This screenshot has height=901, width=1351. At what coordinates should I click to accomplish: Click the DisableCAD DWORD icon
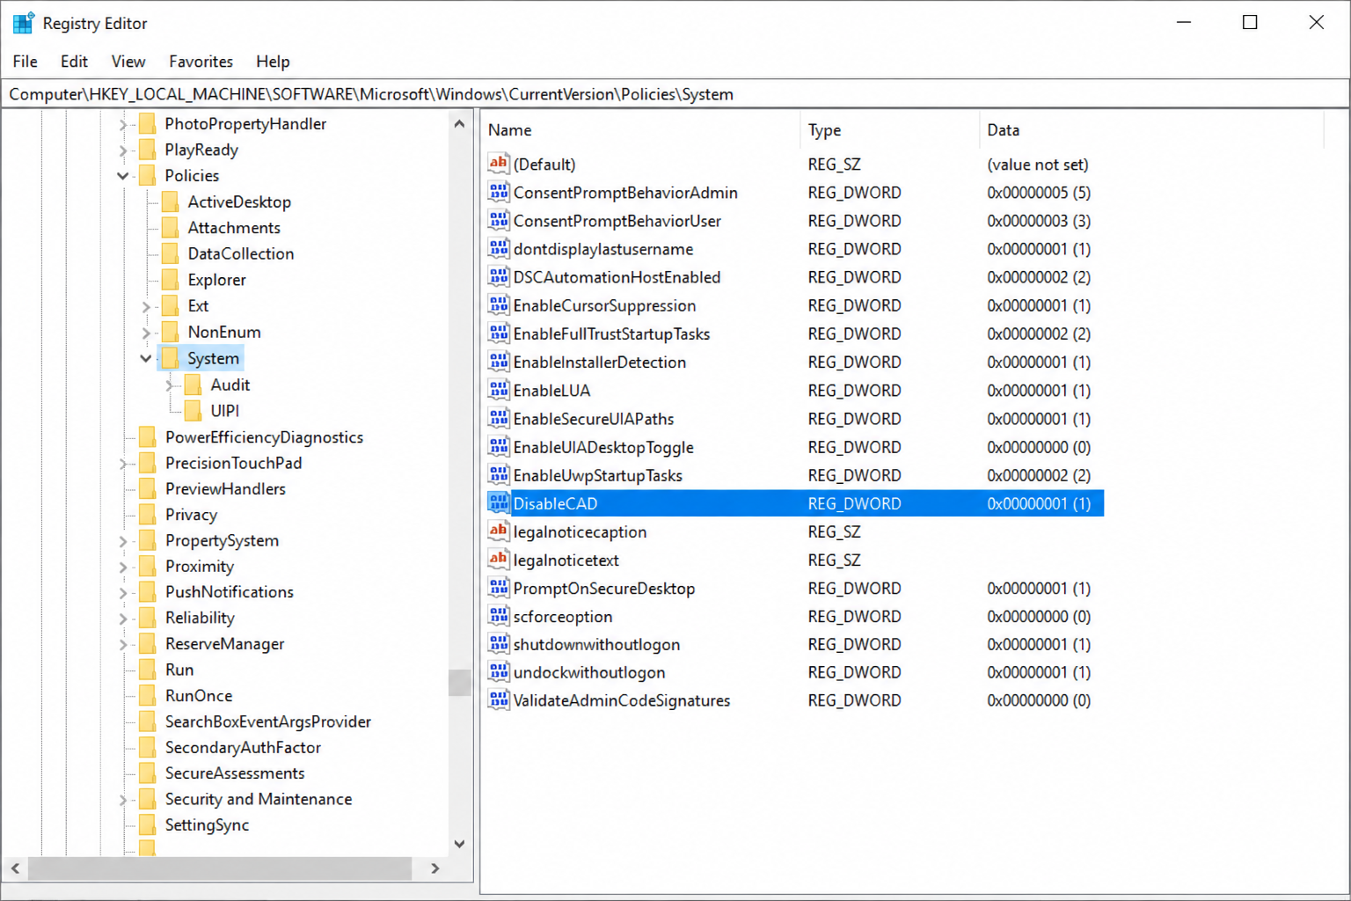click(499, 502)
